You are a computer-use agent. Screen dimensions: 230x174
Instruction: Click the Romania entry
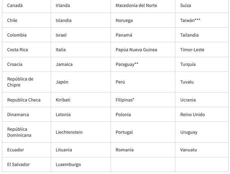click(x=125, y=150)
